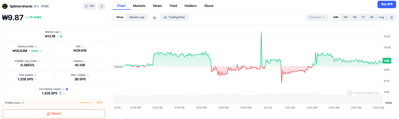Expand Circulating supply details chevron
This screenshot has height=119, width=399.
tap(64, 93)
